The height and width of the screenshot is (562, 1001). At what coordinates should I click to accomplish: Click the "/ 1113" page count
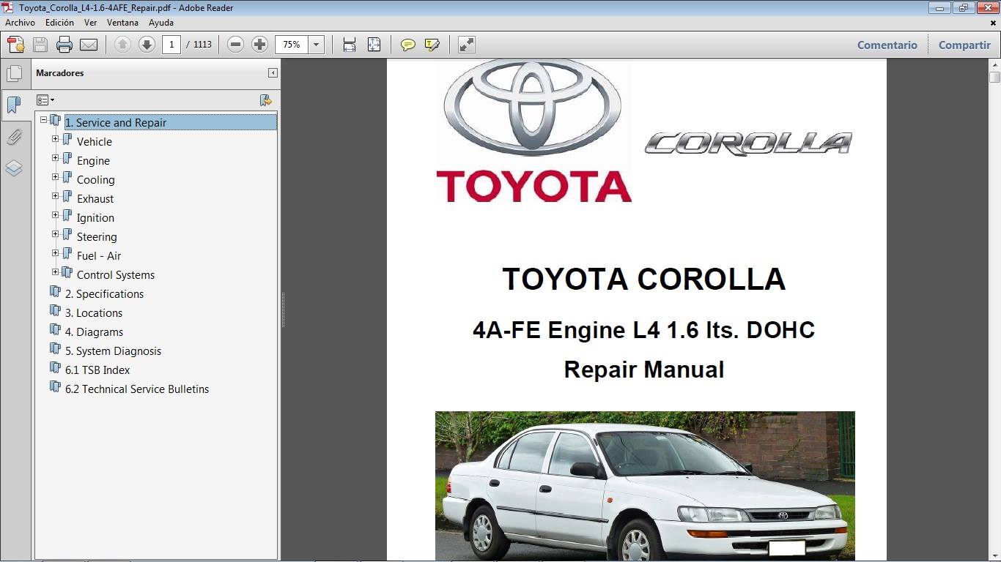pos(199,45)
